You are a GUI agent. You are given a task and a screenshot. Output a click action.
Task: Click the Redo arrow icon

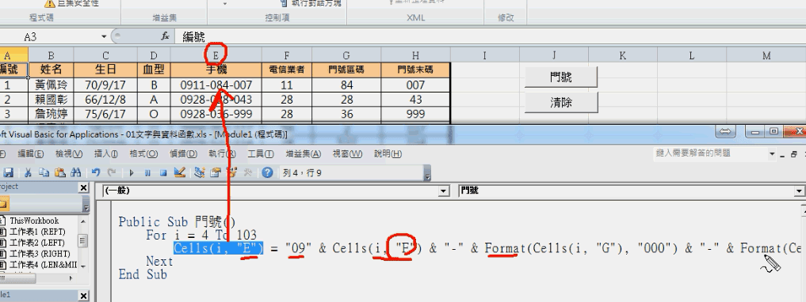[111, 173]
